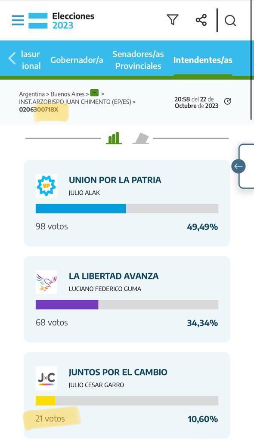The image size is (254, 441).
Task: Switch to ballot box view
Action: click(141, 138)
